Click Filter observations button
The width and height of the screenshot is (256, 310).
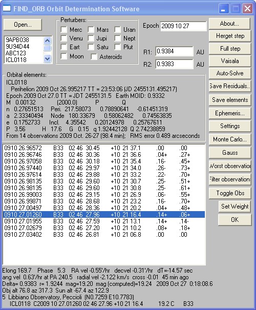coord(230,179)
